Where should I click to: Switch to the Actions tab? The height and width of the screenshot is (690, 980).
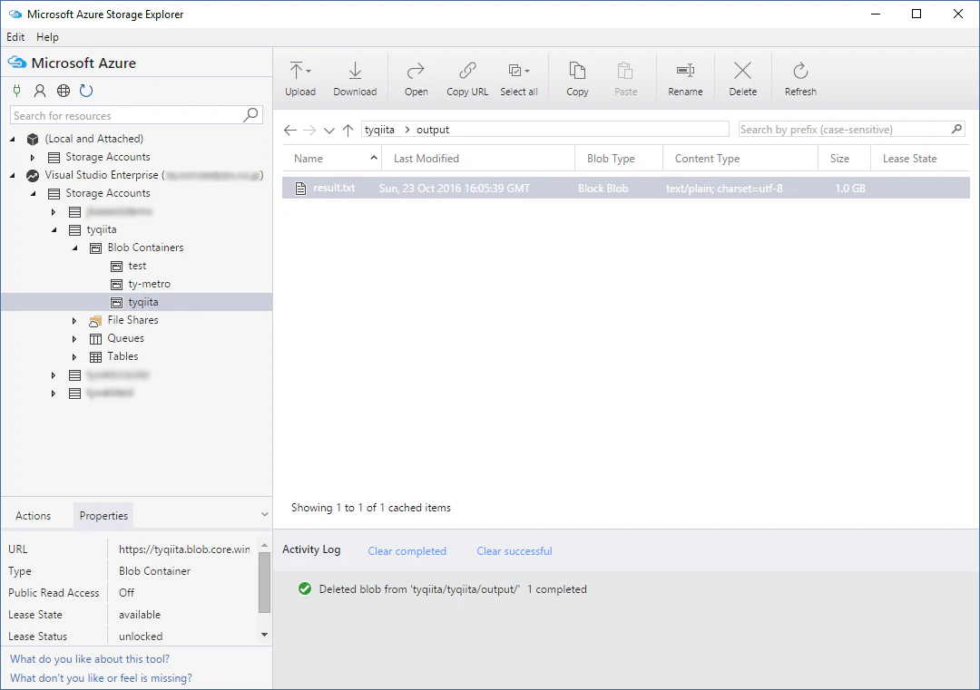(x=34, y=516)
